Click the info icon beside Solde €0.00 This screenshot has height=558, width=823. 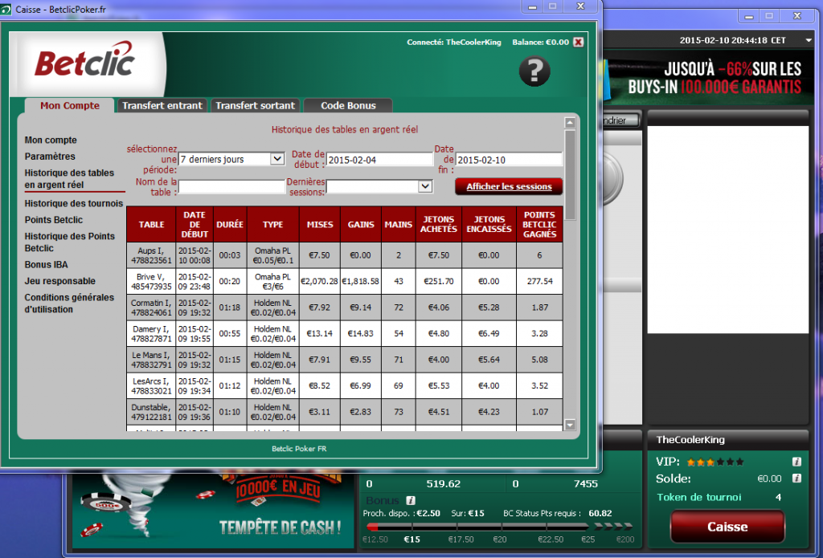(x=796, y=479)
